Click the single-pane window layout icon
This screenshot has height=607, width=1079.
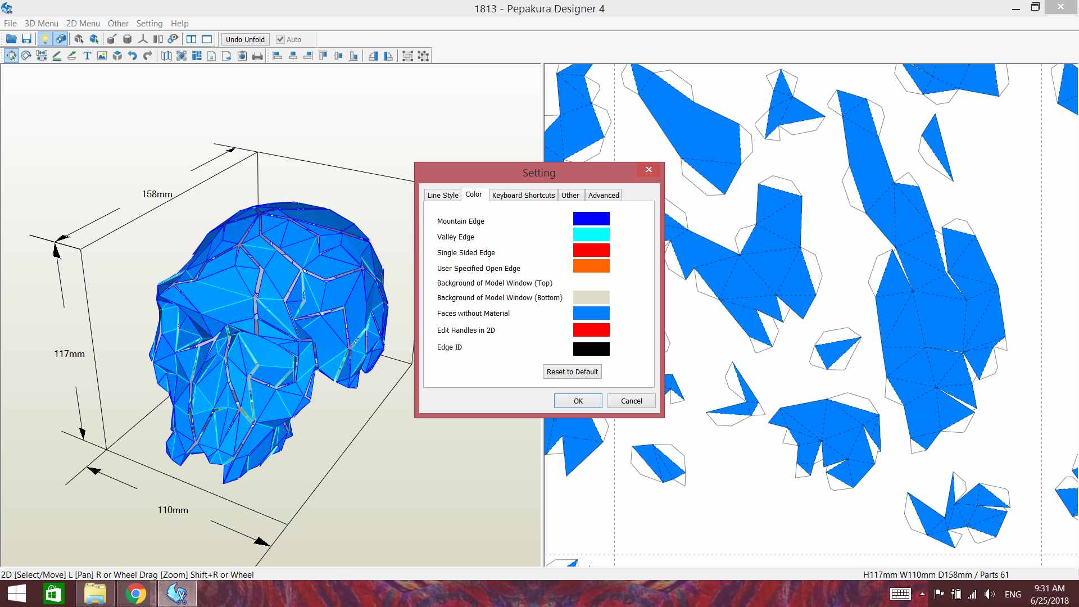(x=207, y=39)
